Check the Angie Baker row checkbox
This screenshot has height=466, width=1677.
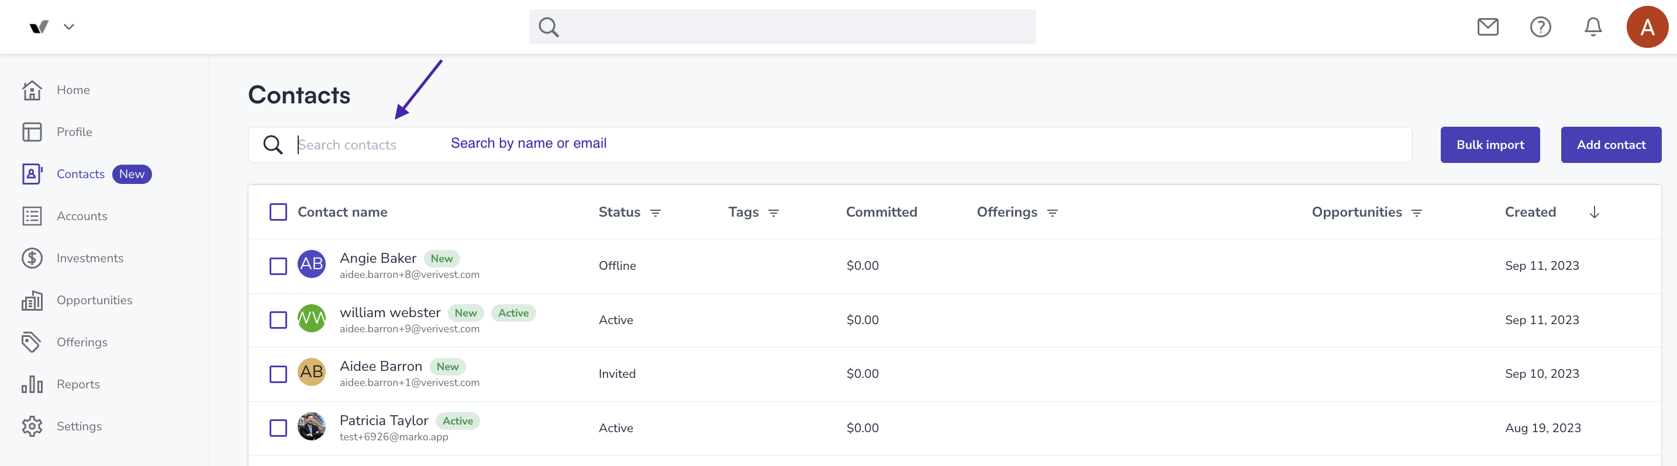[x=278, y=266]
